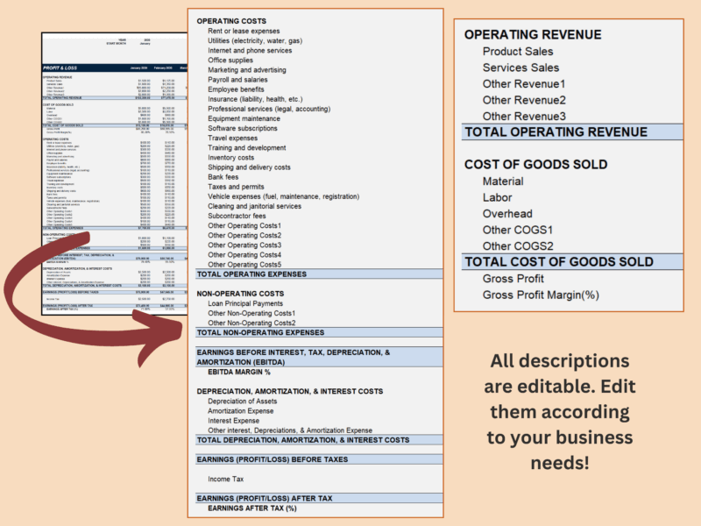Click 'Training and development' entry
Viewport: 701px width, 526px height.
[247, 147]
